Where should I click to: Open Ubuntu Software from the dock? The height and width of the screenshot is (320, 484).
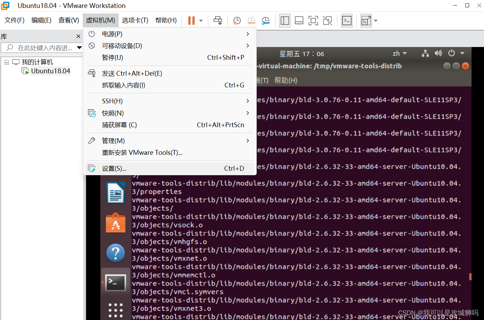(x=116, y=223)
